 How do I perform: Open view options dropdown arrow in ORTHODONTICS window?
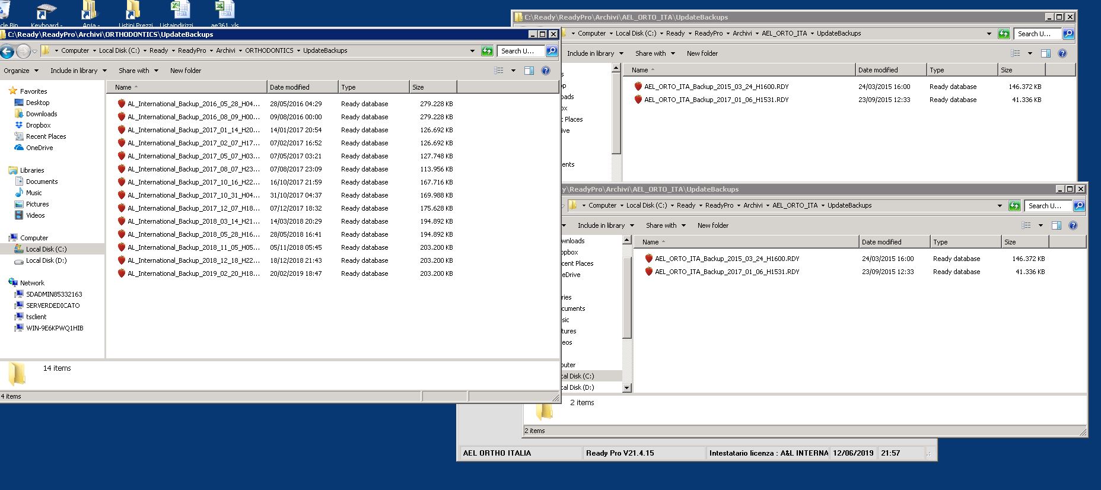tap(513, 71)
